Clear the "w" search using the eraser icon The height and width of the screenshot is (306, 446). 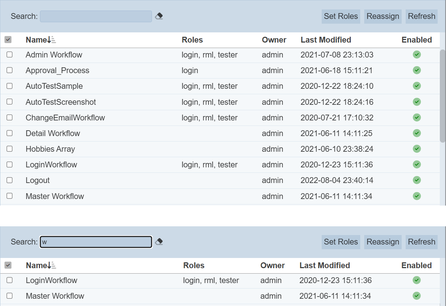159,242
